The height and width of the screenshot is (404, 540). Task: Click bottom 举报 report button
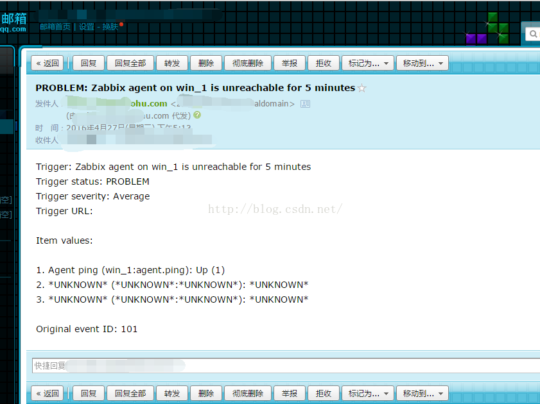point(290,393)
